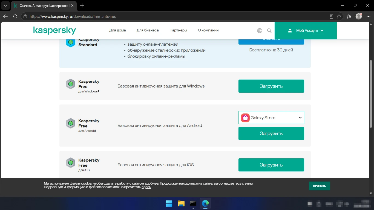Open the language globe icon
This screenshot has height=210, width=374.
point(260,31)
